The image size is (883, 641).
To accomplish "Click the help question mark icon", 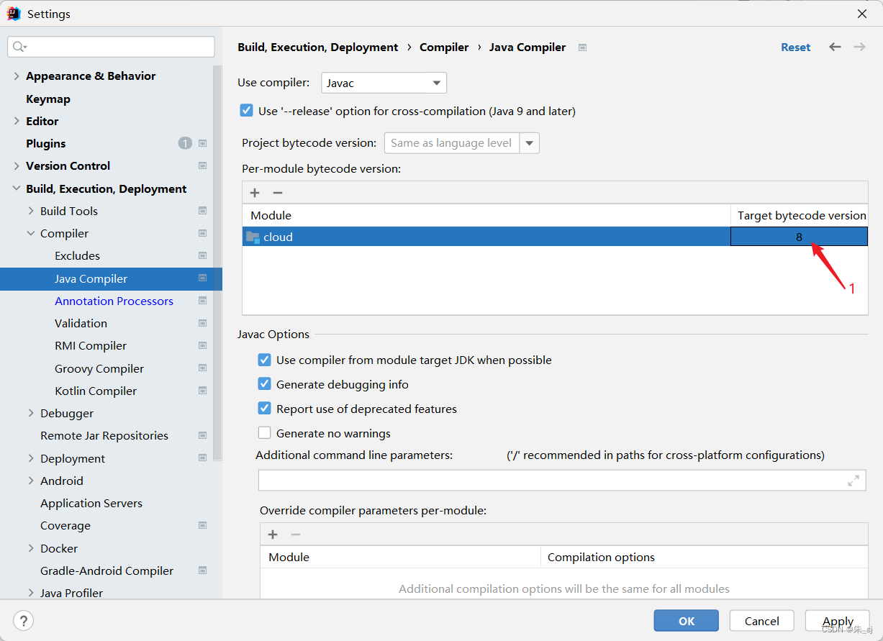I will (x=23, y=620).
